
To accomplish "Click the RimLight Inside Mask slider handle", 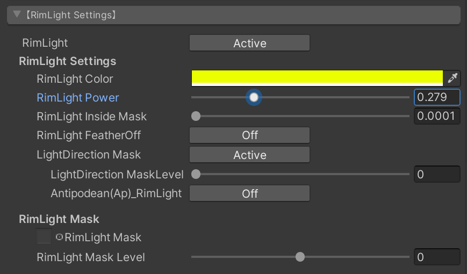I will [x=196, y=116].
